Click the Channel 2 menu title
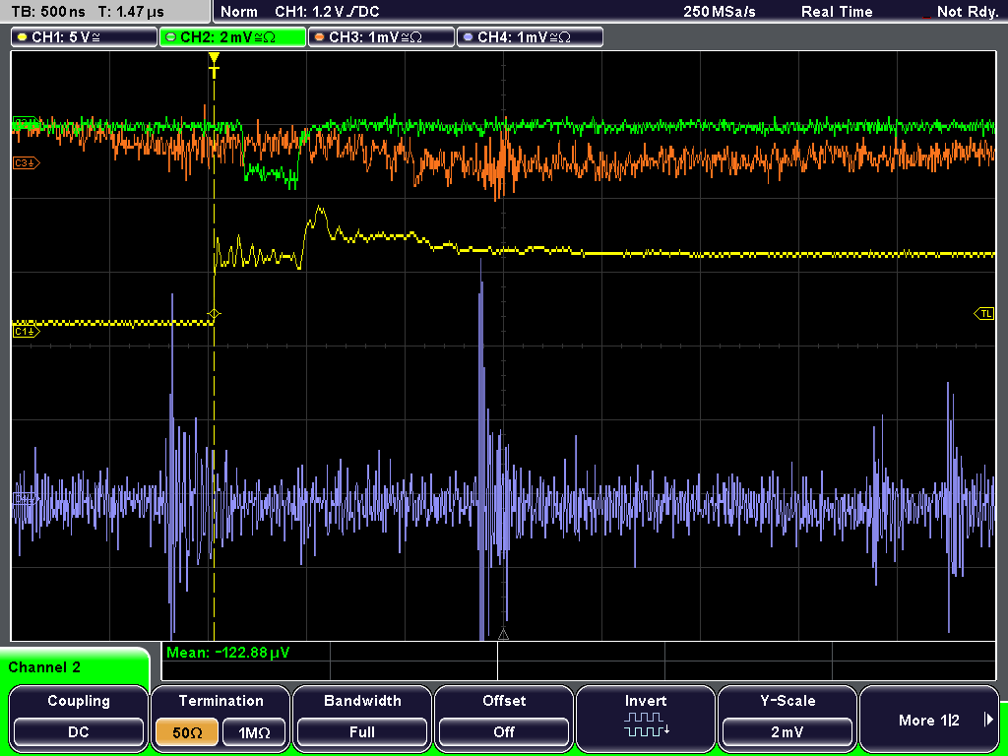The width and height of the screenshot is (1008, 756). tap(44, 667)
